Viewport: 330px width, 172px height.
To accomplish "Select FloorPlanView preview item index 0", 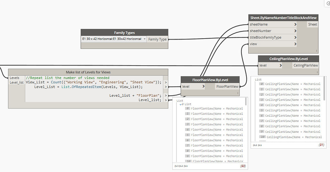I will click(x=214, y=108).
